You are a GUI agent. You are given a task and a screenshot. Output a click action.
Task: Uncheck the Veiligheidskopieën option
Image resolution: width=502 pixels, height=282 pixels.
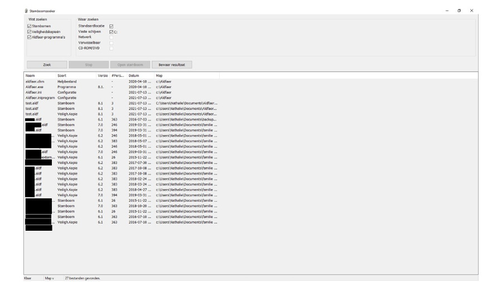(x=29, y=32)
